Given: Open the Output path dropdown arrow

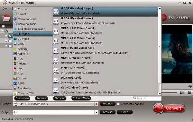Looking at the screenshot, I should (96, 112).
